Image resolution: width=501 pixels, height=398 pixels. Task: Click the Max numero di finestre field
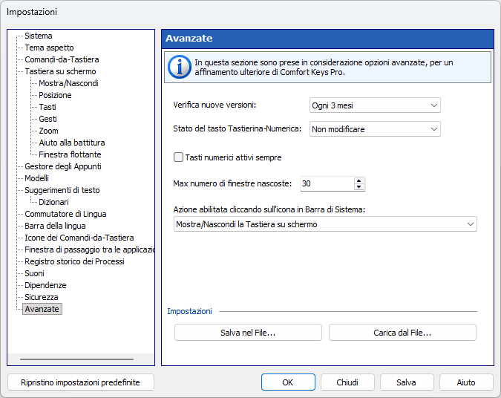(327, 183)
